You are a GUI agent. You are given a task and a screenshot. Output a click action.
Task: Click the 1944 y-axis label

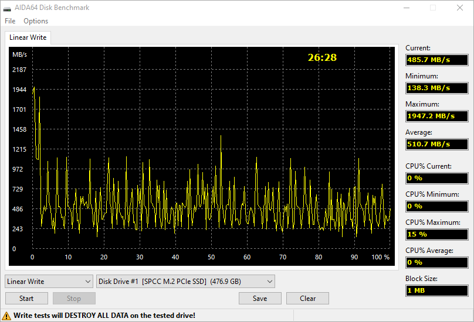point(19,90)
